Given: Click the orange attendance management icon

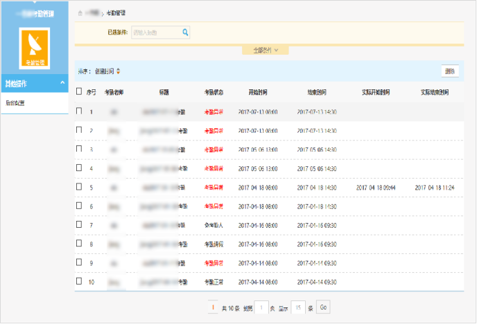Looking at the screenshot, I should click(x=34, y=48).
